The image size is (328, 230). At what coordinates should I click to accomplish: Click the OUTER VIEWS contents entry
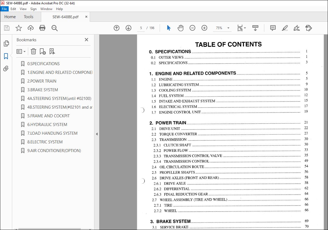pyautogui.click(x=171, y=58)
